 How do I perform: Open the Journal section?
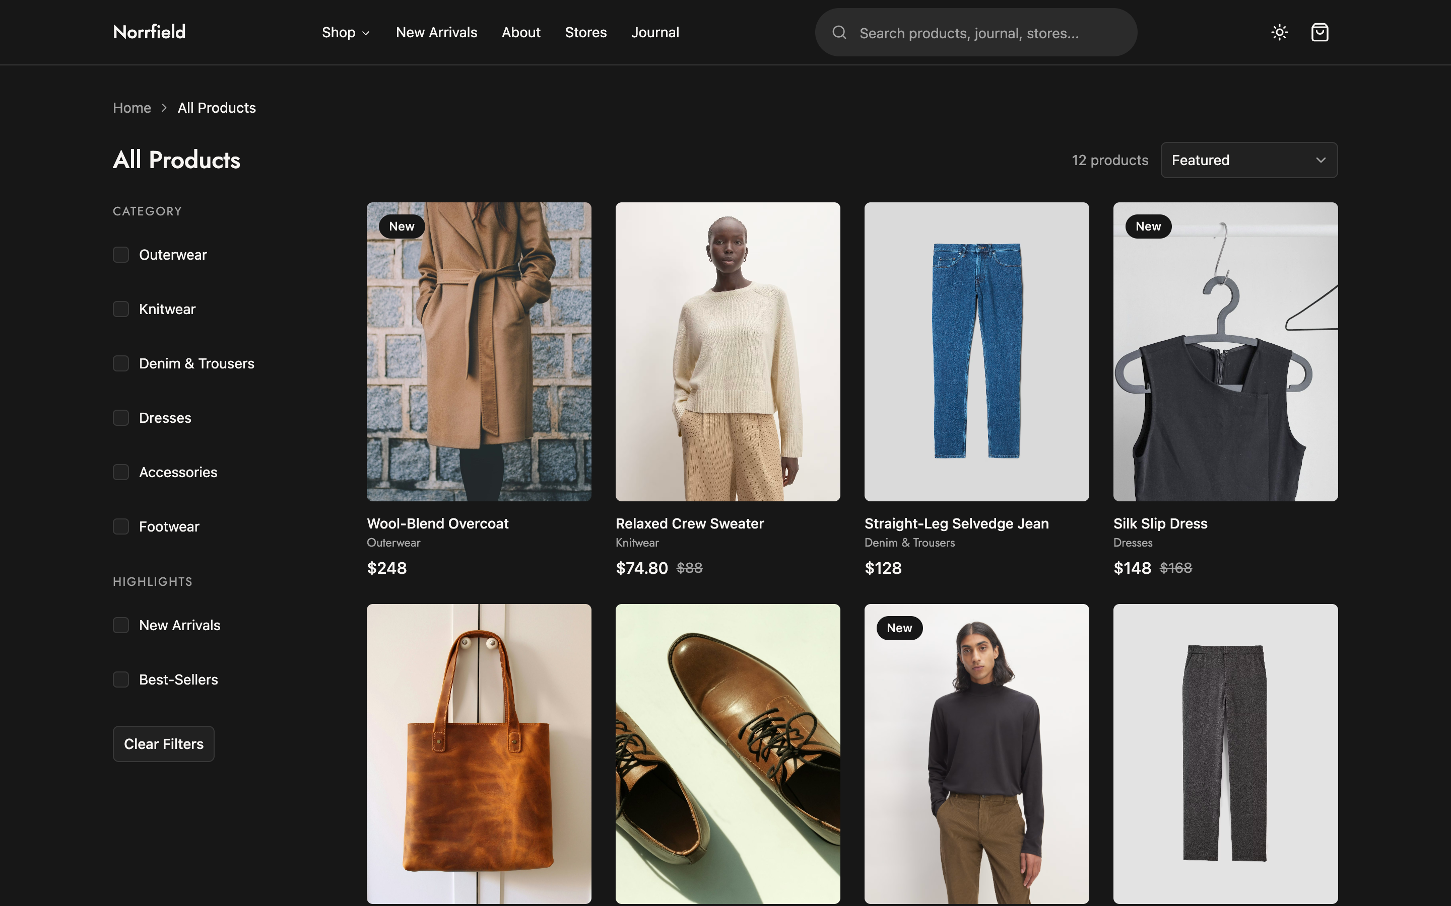(x=655, y=32)
